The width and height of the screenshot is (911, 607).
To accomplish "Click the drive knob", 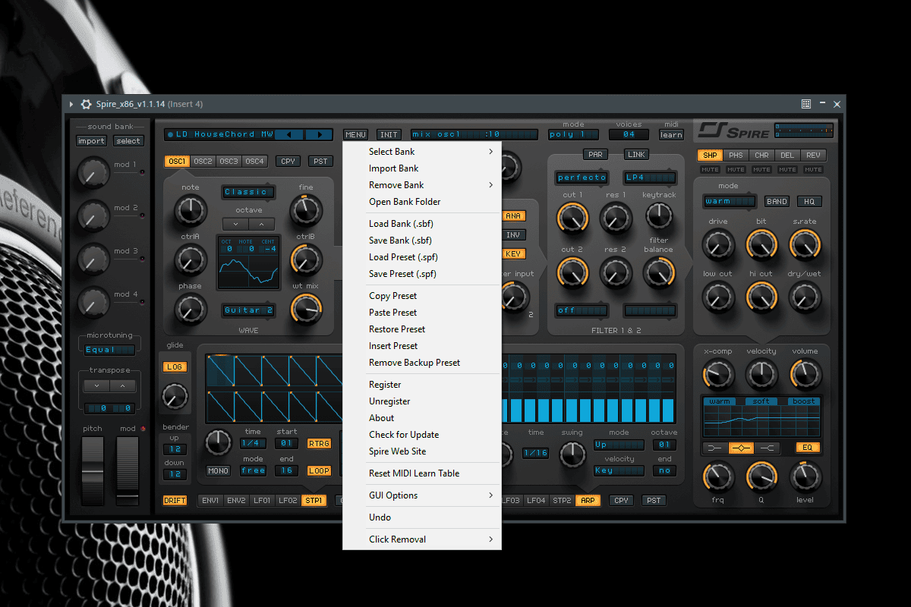I will (x=717, y=245).
